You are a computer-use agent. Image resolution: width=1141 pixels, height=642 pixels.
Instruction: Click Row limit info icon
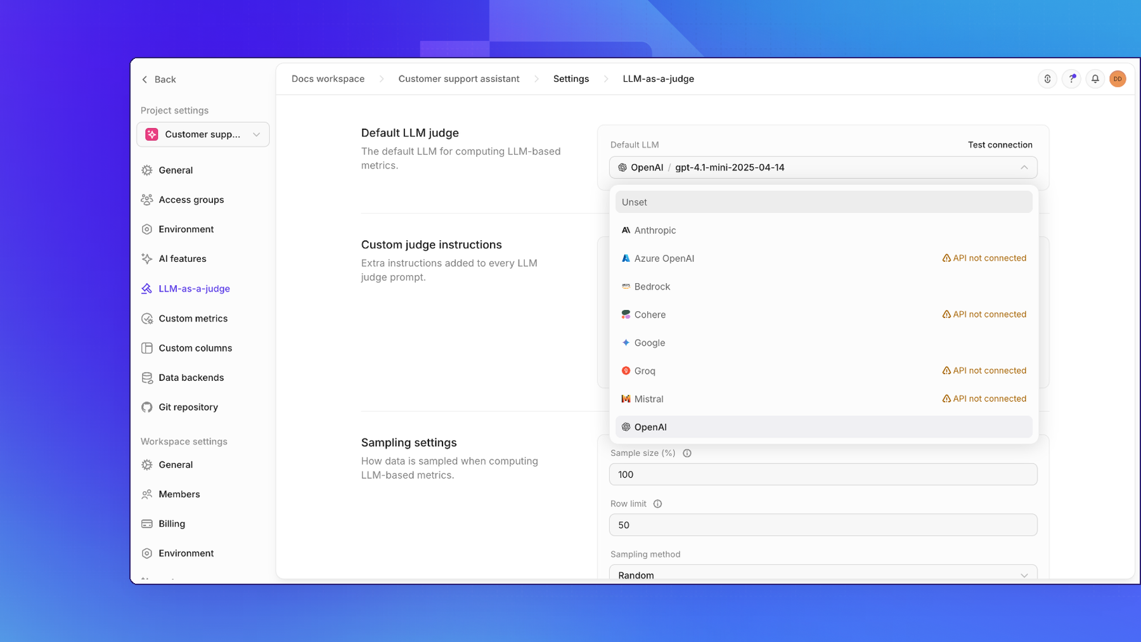657,504
